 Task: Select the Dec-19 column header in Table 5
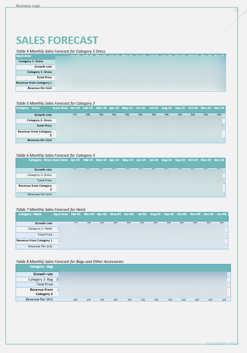[219, 108]
